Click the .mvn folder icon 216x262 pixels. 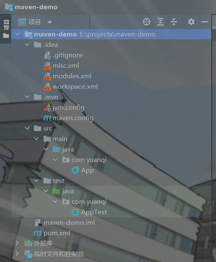point(38,97)
